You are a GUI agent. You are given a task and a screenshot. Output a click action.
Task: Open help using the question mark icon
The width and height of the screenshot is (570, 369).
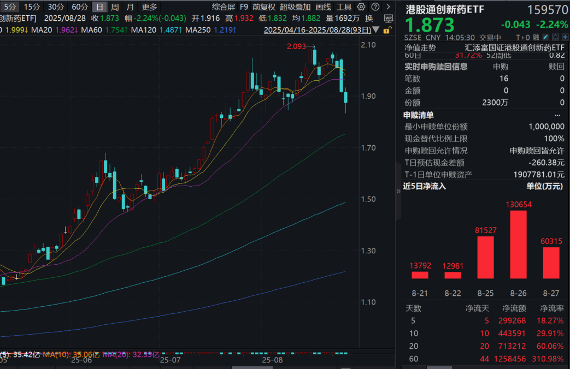(375, 7)
